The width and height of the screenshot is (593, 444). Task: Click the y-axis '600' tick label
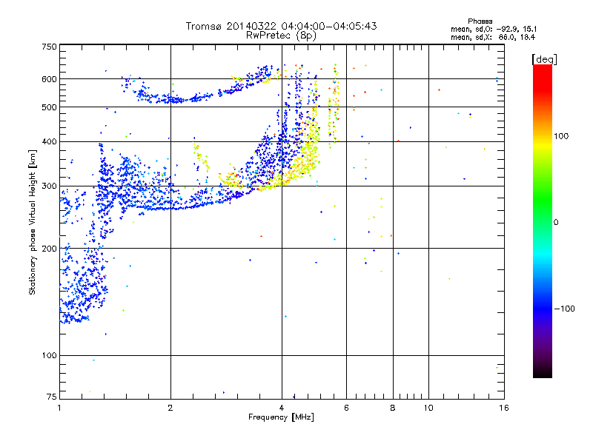tap(49, 79)
